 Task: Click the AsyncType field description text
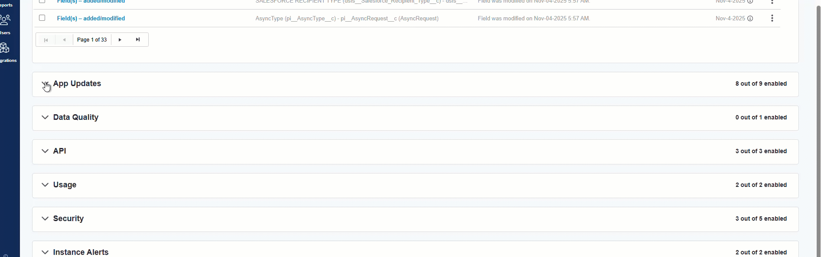[347, 19]
